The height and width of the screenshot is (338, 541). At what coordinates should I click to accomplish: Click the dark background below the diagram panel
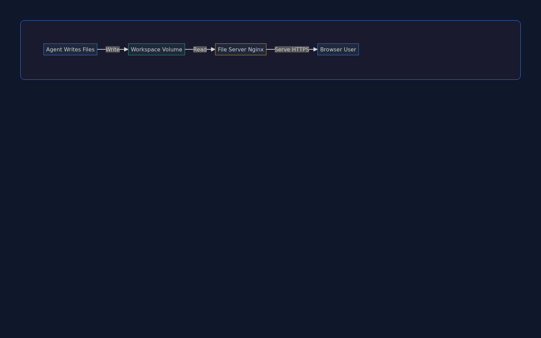[x=270, y=203]
